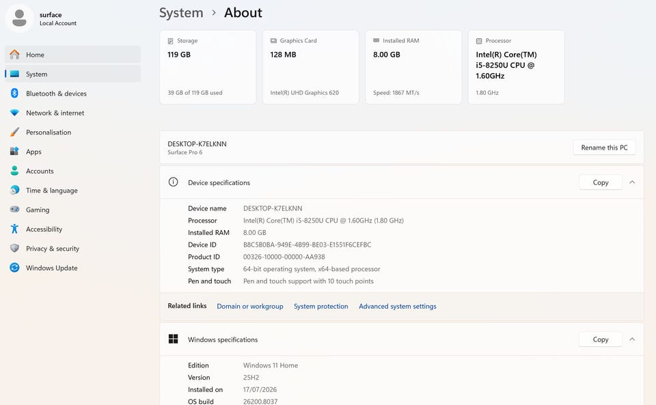Open the Installed RAM 8.00 GB card
656x405 pixels.
413,67
